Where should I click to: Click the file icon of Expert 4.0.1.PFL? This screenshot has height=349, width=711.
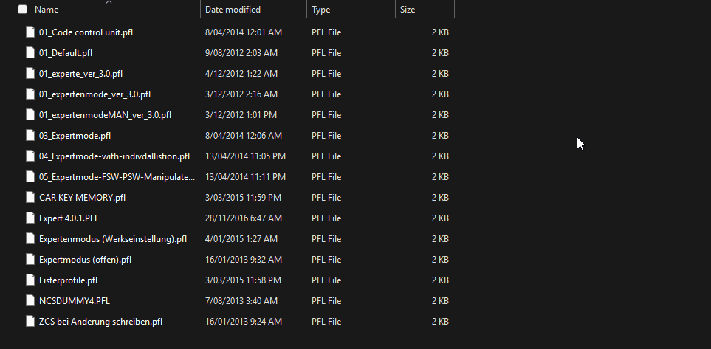(30, 218)
